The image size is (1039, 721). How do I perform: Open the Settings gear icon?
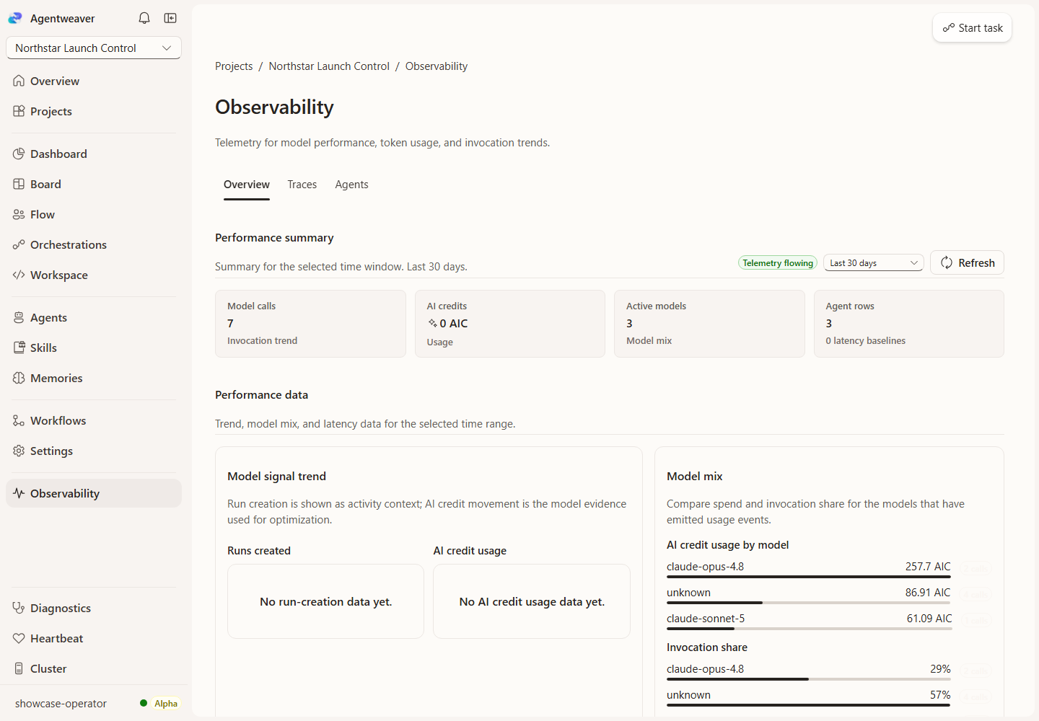click(x=19, y=451)
